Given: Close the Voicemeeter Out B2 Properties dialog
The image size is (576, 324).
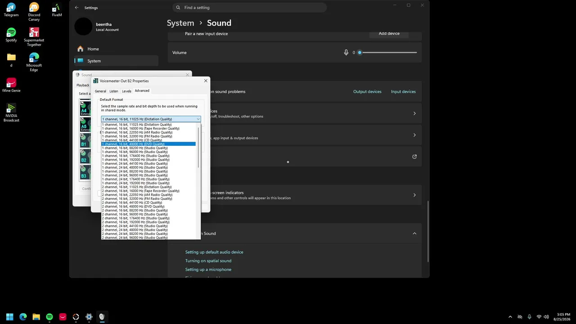Looking at the screenshot, I should pyautogui.click(x=206, y=81).
